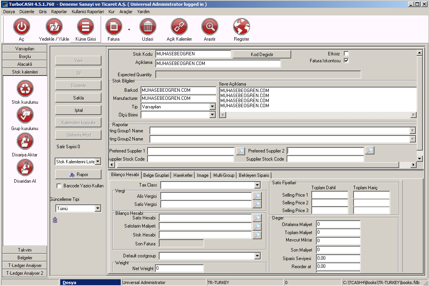Click the Alis Vergisi lookup magnifier

[257, 196]
